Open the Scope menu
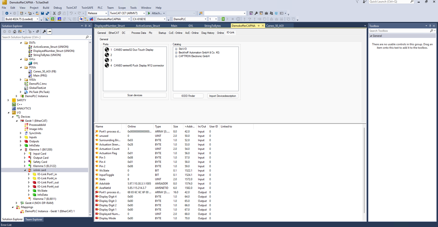 122,8
